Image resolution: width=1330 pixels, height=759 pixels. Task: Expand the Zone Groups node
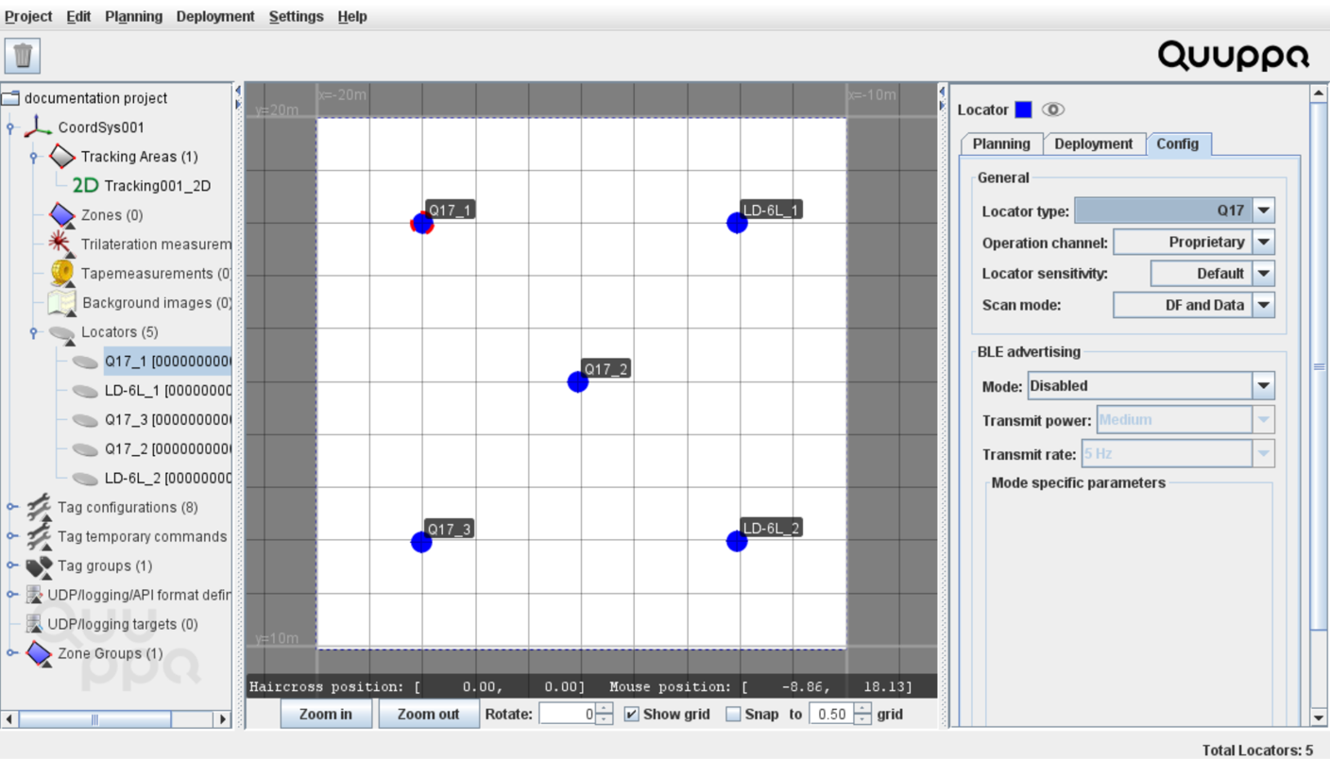click(x=11, y=653)
